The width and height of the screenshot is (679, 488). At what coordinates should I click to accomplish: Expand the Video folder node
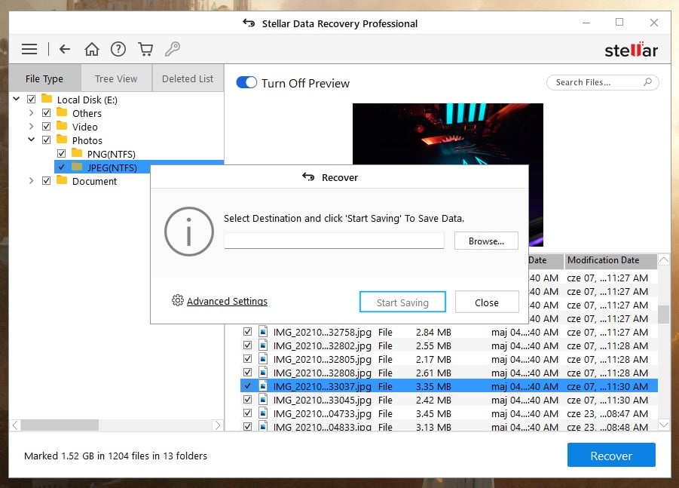(x=31, y=126)
